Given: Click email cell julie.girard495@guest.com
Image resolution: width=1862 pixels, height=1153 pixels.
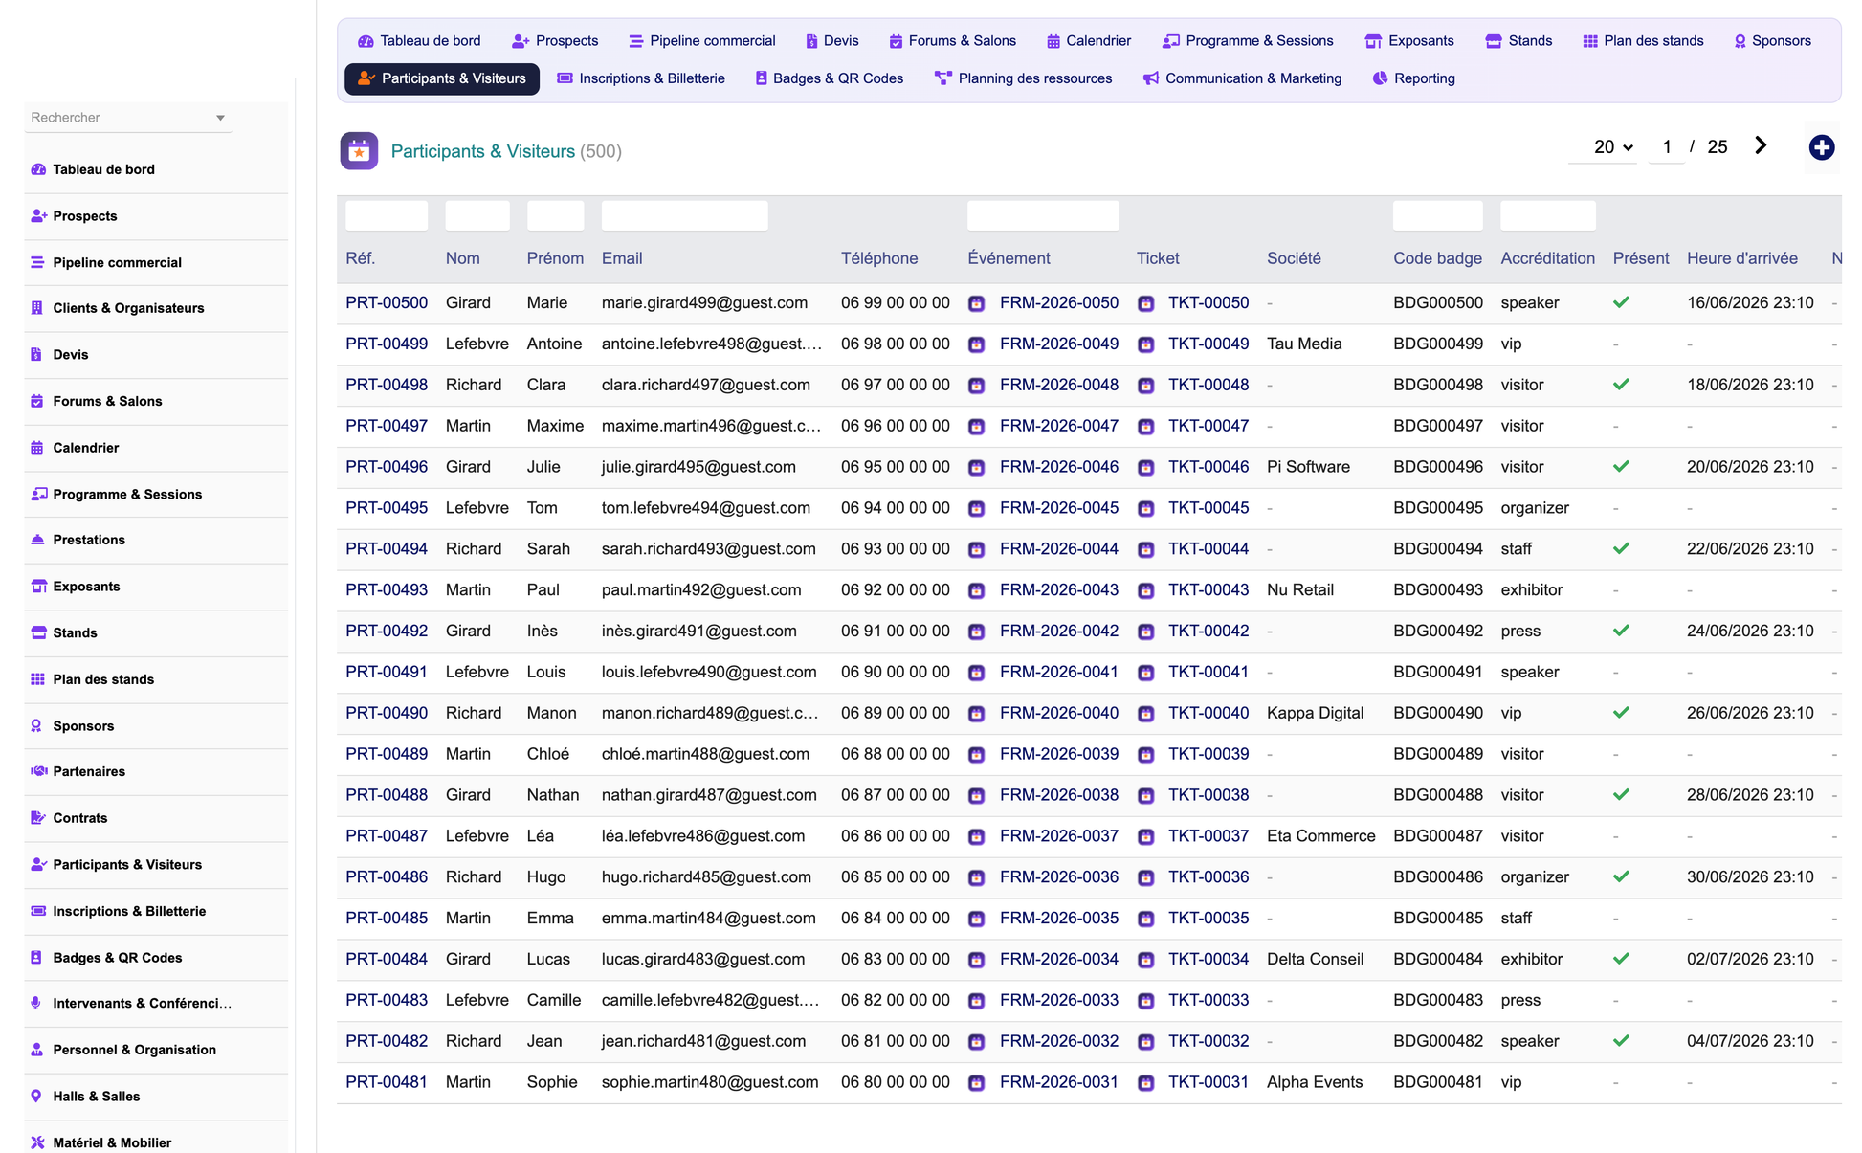Looking at the screenshot, I should (698, 467).
